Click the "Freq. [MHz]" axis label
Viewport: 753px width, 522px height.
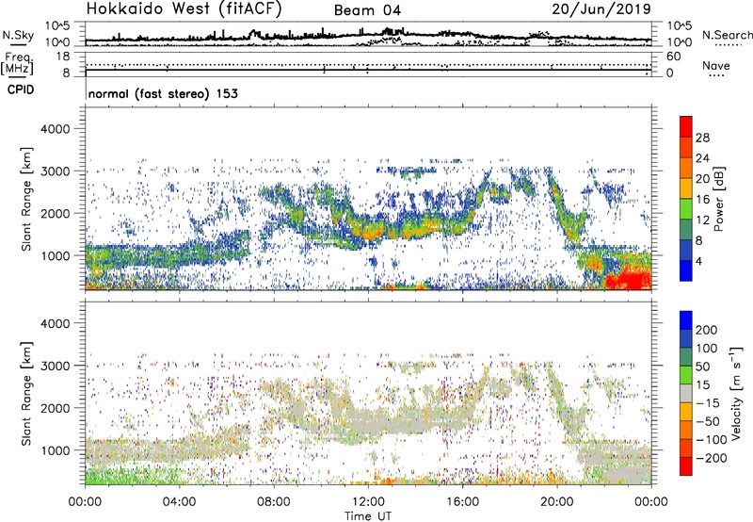[17, 64]
